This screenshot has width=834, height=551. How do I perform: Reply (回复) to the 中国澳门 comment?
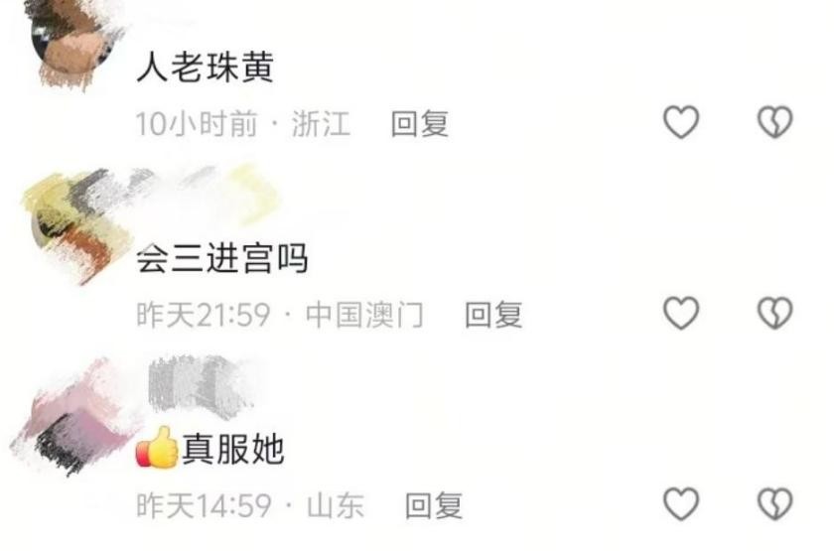[x=493, y=315]
